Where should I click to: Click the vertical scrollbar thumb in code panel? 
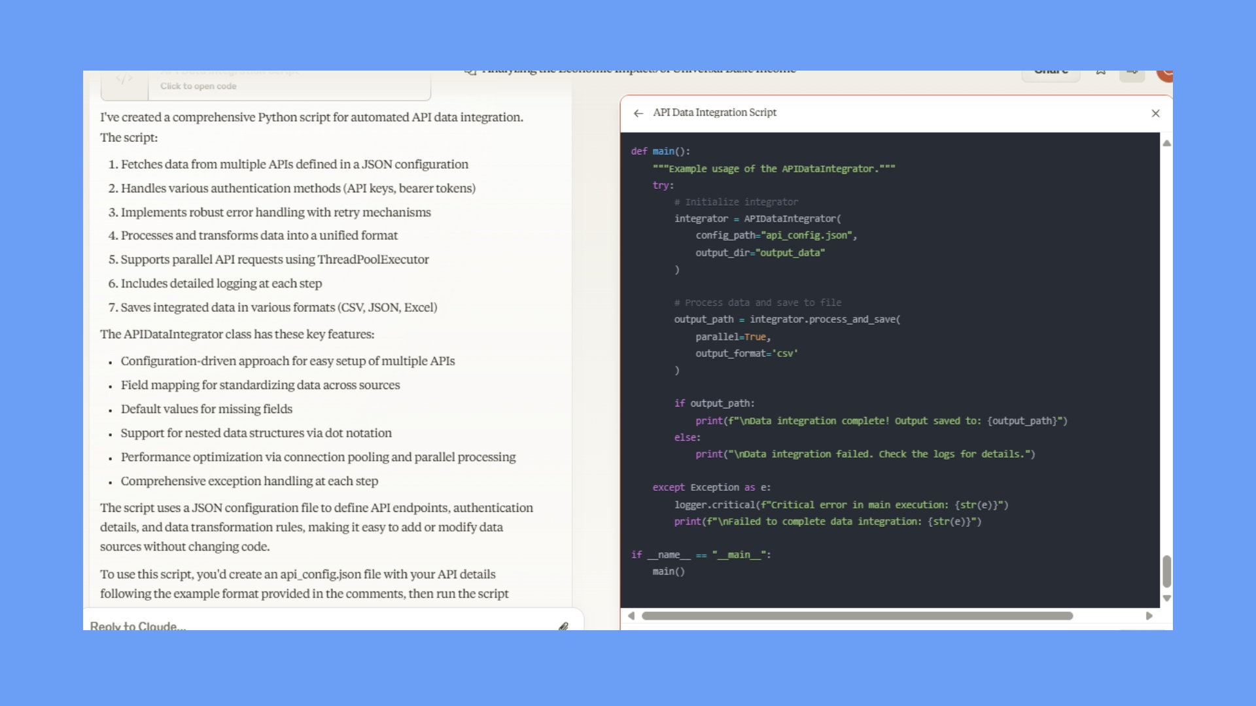(1166, 571)
